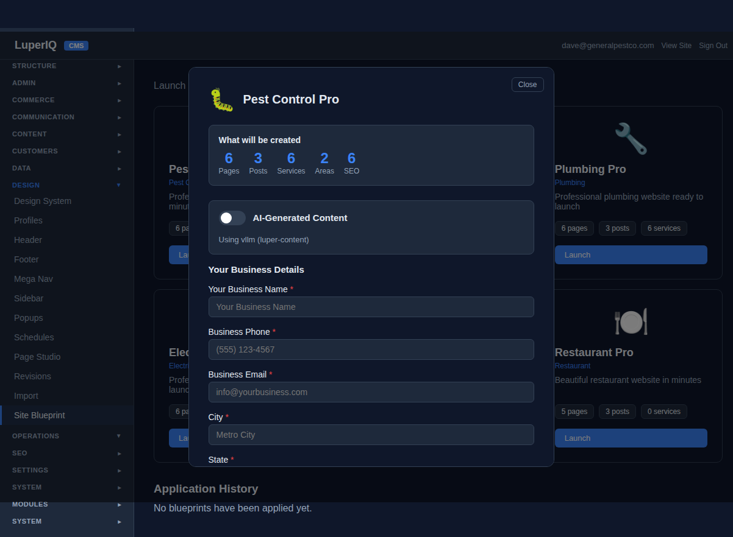Launch the Plumbing Pro blueprint
The height and width of the screenshot is (537, 733).
pyautogui.click(x=631, y=254)
